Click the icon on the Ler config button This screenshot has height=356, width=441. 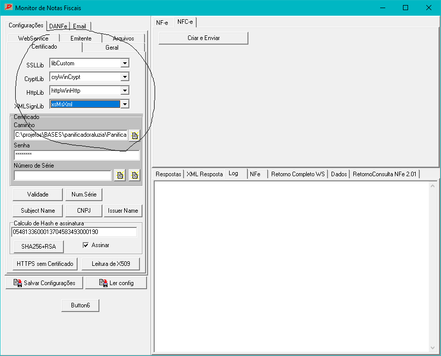pos(103,283)
